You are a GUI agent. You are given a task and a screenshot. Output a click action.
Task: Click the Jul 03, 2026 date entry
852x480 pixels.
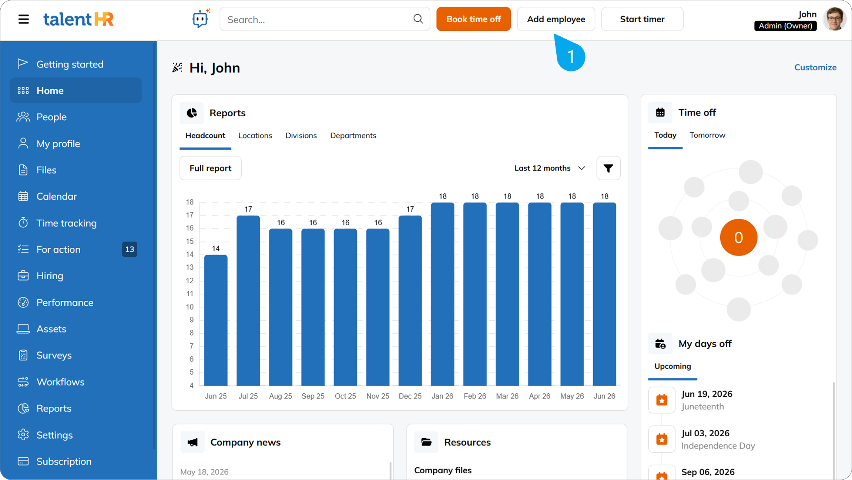pyautogui.click(x=705, y=433)
